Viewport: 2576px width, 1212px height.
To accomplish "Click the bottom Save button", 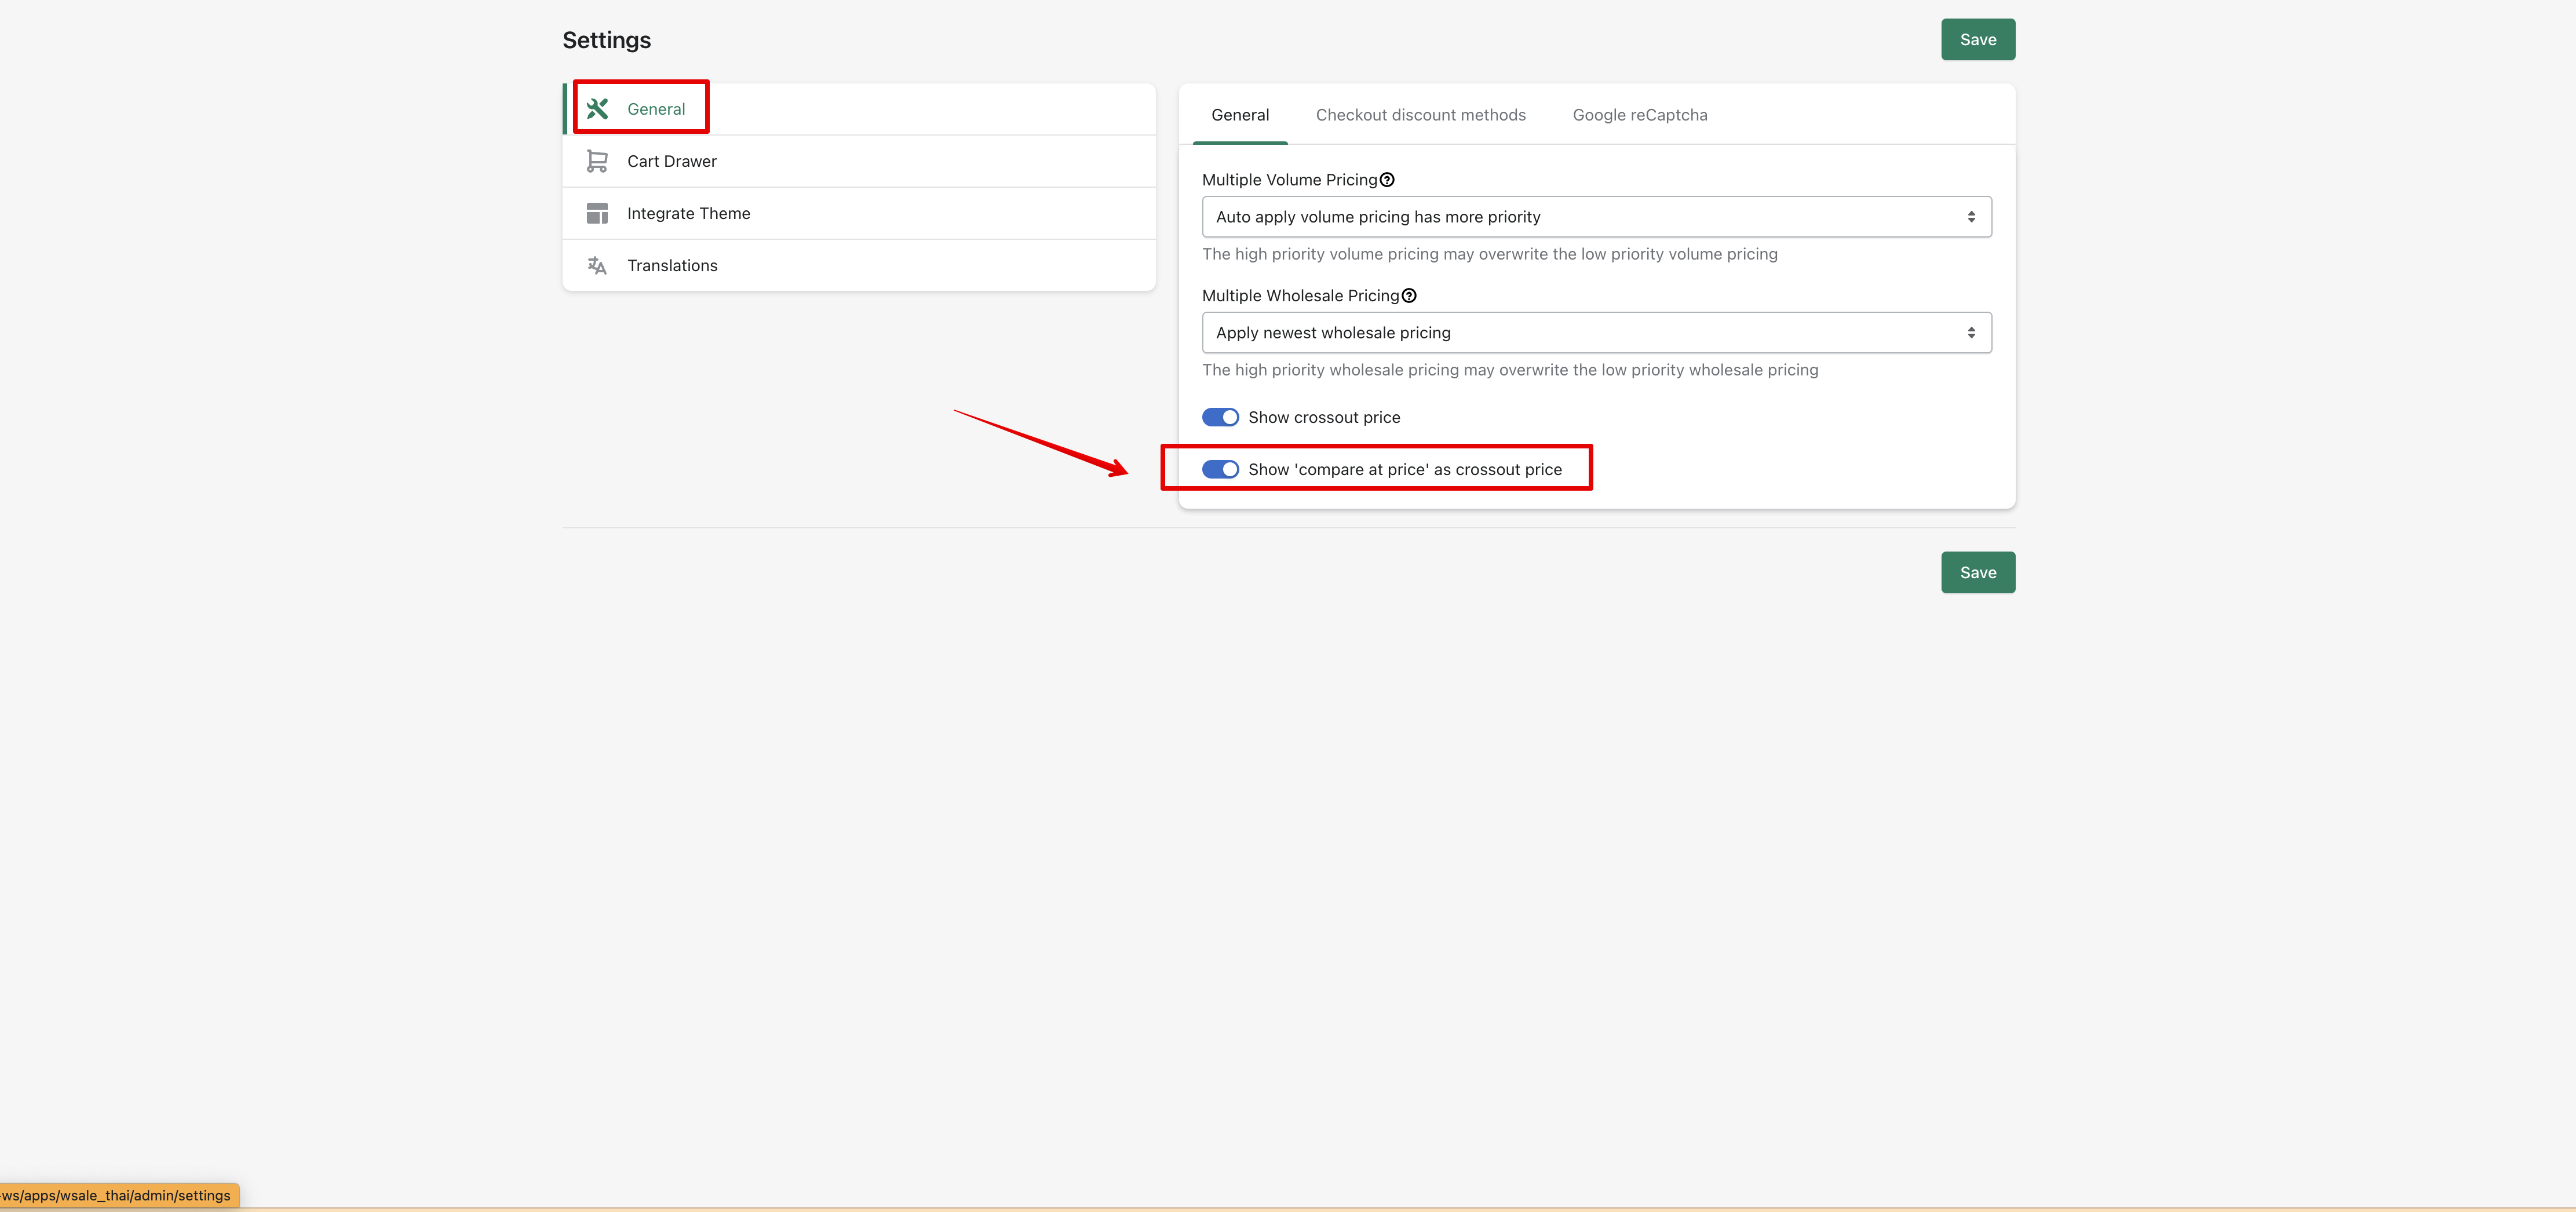I will click(x=1978, y=573).
